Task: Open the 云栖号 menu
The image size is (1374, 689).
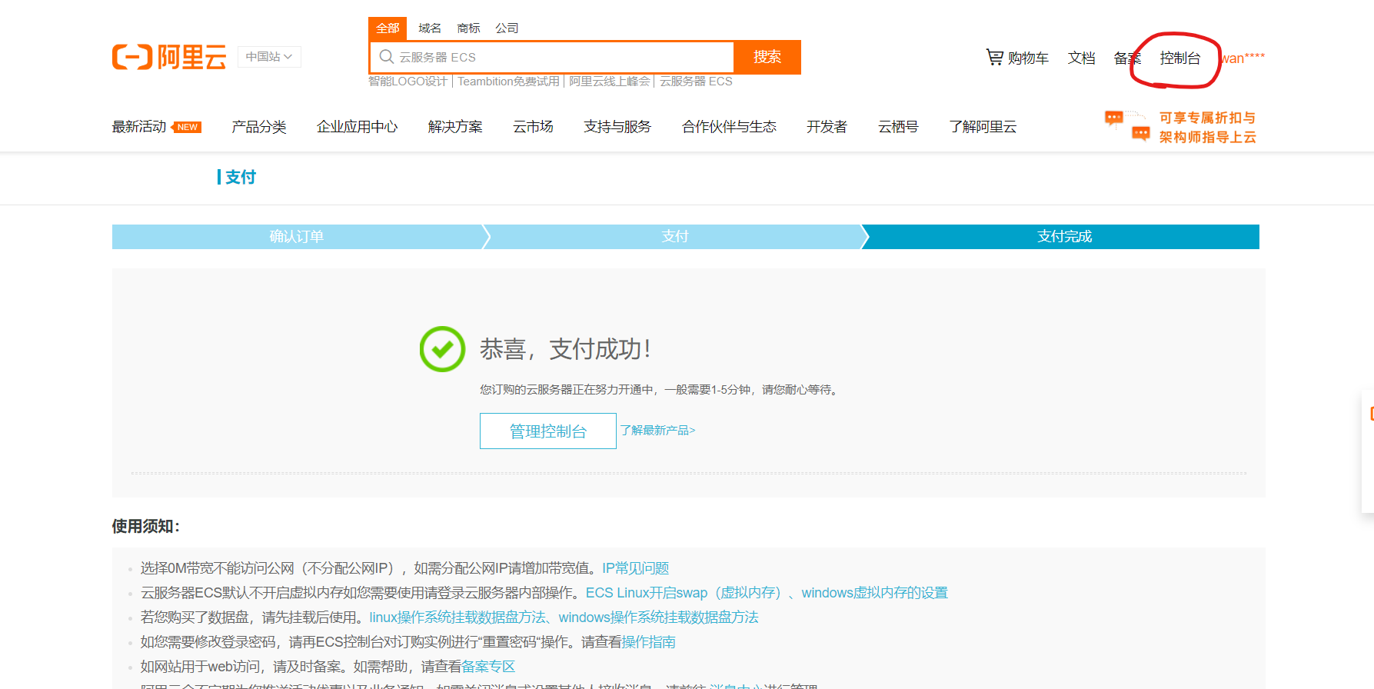Action: click(x=898, y=127)
